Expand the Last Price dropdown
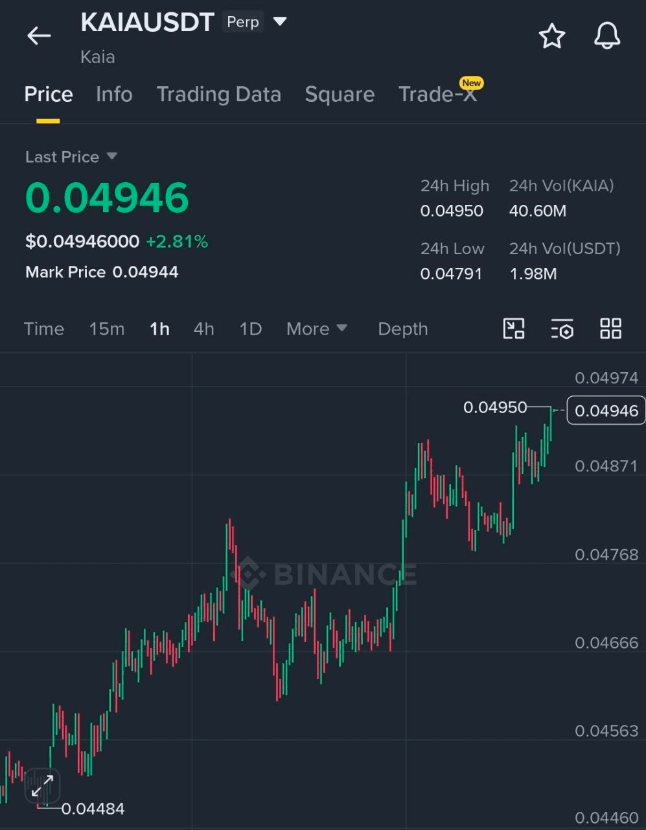Image resolution: width=646 pixels, height=830 pixels. [111, 156]
